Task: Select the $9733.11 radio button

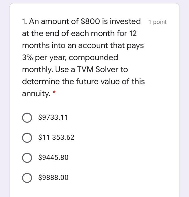Action: 27,118
